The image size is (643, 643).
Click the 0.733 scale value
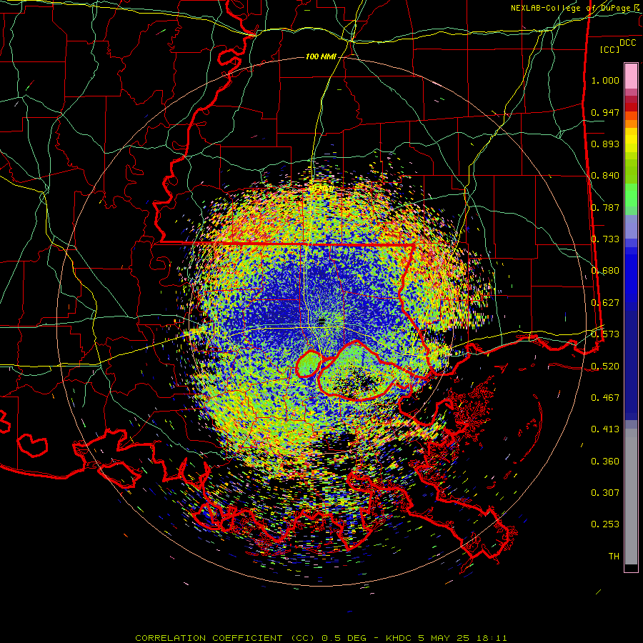click(x=605, y=239)
